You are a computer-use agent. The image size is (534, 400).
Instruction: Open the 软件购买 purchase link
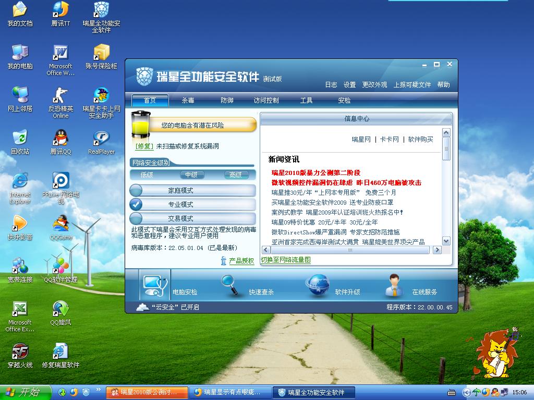421,140
